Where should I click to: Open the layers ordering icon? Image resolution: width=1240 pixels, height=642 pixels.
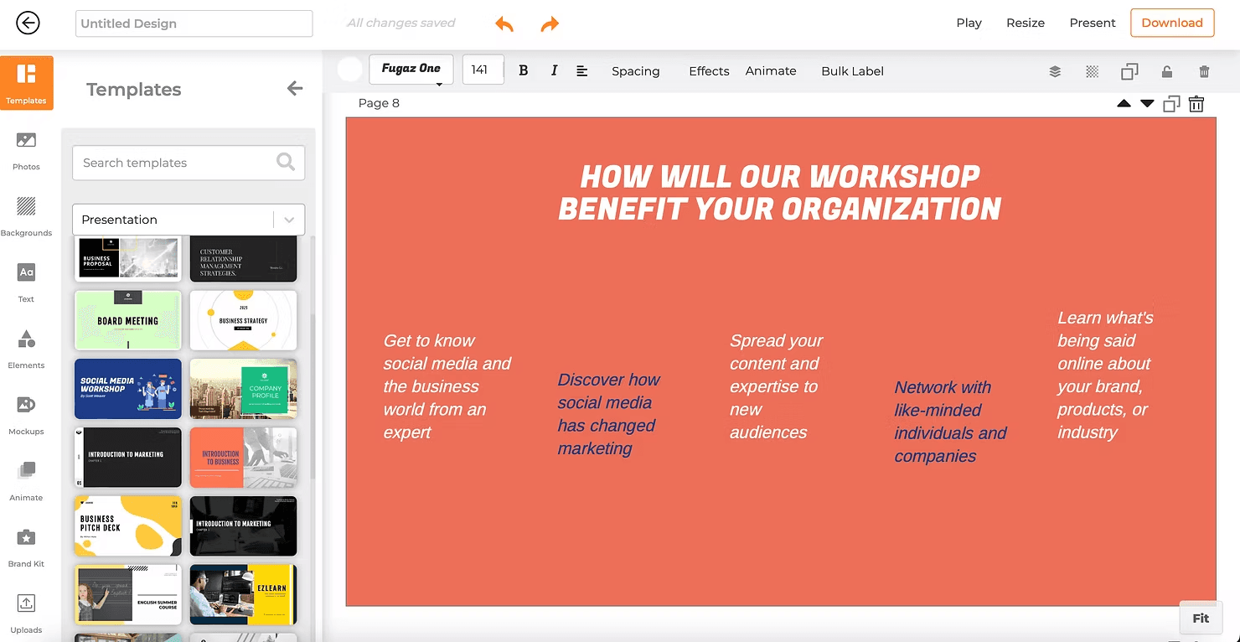pyautogui.click(x=1055, y=71)
